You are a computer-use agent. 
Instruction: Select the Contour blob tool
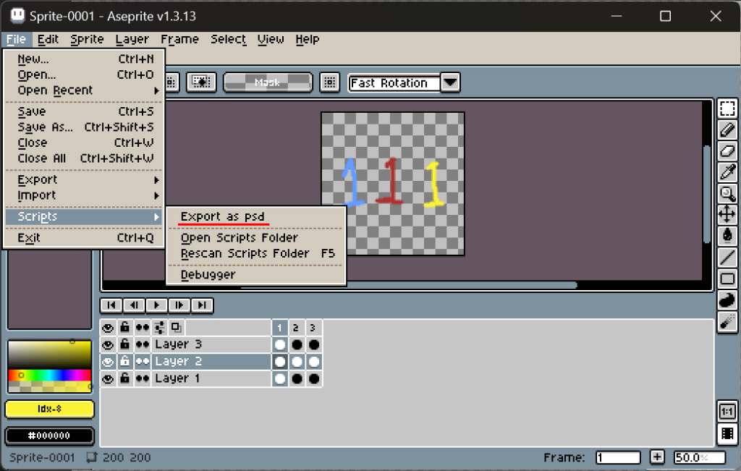(727, 300)
